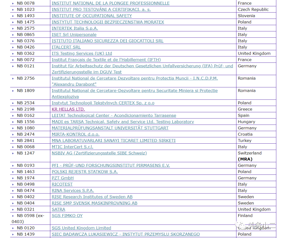The width and height of the screenshot is (285, 238).
Task: Click the SGS United Kingdom Limited link
Action: (x=81, y=228)
